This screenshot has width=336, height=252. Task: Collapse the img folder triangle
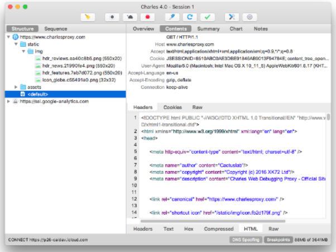23,51
